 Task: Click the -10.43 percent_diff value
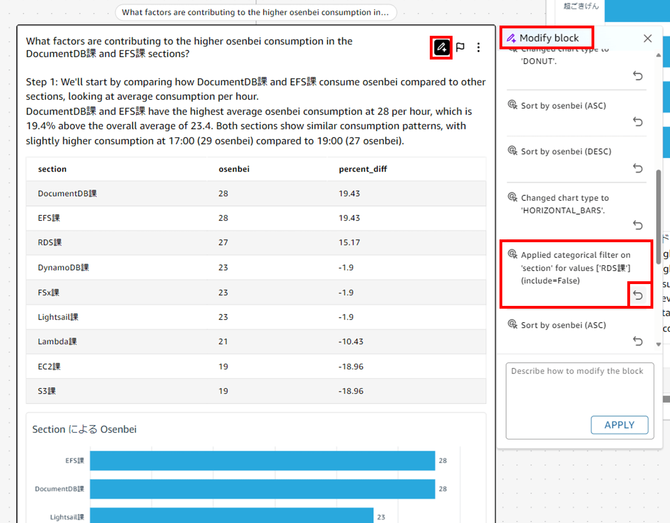351,342
